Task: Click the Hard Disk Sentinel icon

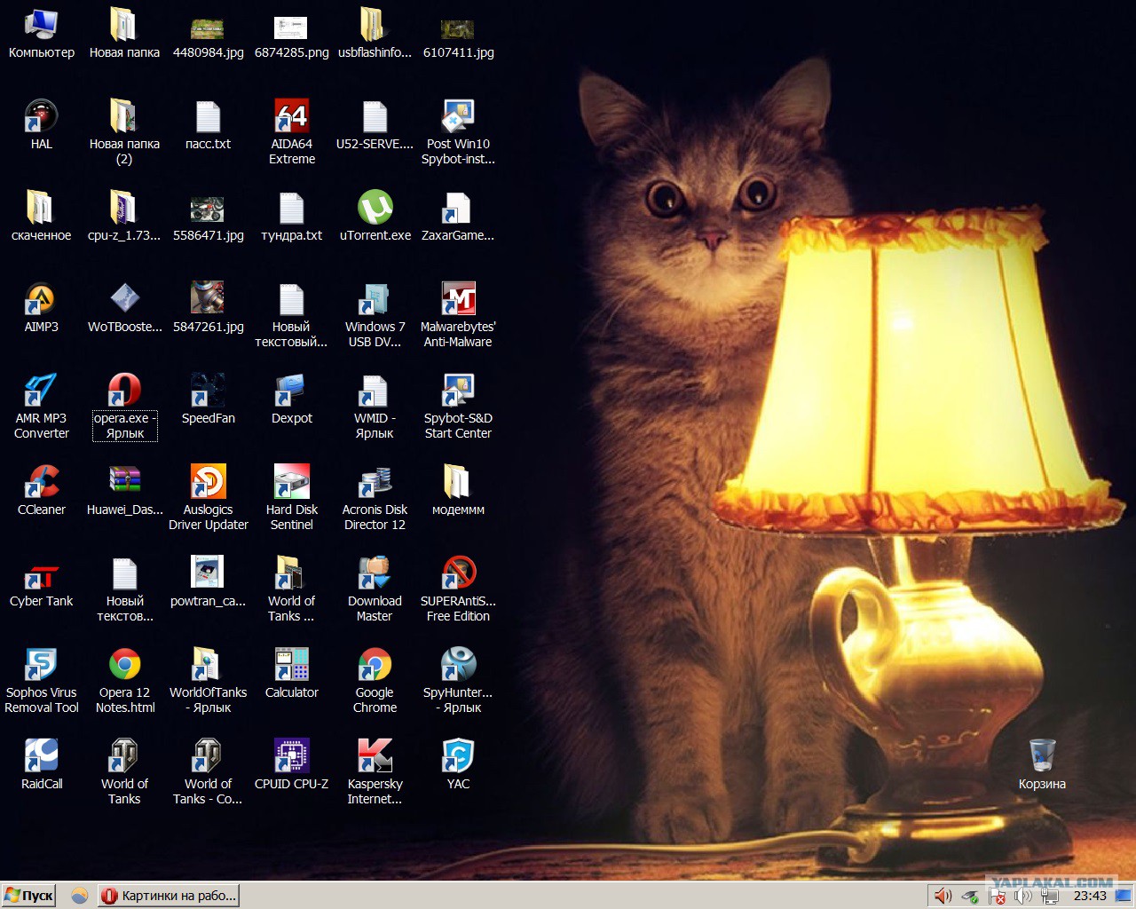Action: point(291,482)
